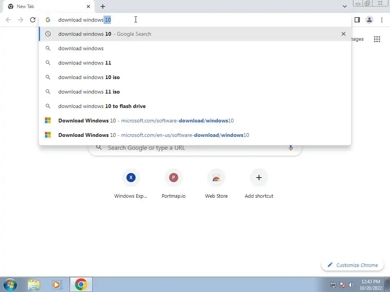Open microsoft.com/en-us/software-download/windows10 suggestion
This screenshot has width=390, height=292.
pos(195,135)
